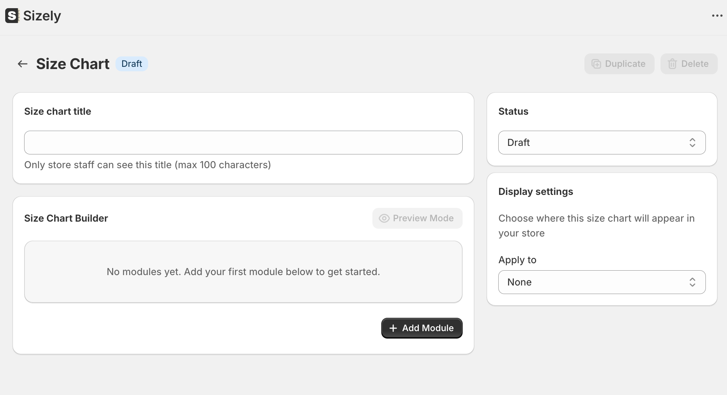Click the empty "No modules yet" area
The image size is (727, 395).
(x=243, y=272)
